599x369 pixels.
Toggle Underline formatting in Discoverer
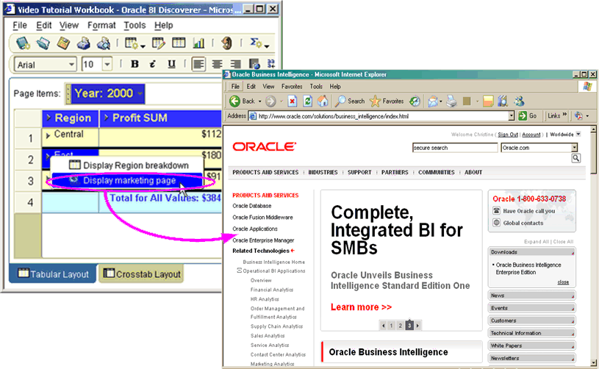[172, 64]
